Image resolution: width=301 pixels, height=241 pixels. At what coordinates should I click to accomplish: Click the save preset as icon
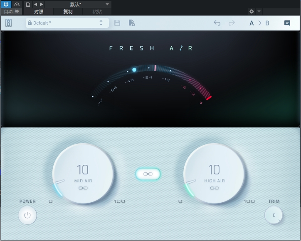click(x=131, y=23)
